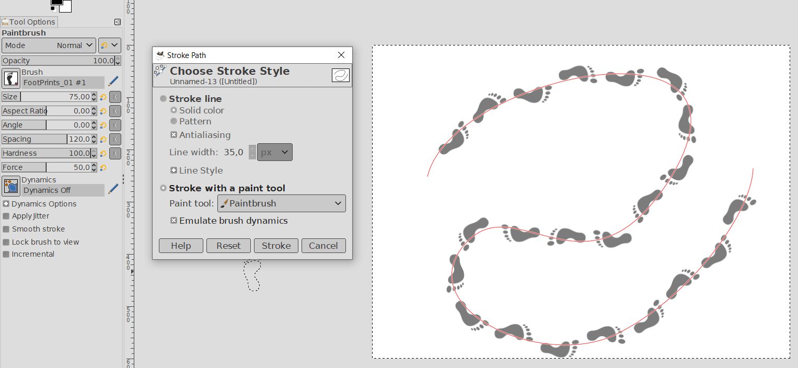The width and height of the screenshot is (798, 368).
Task: Open the paint Mode Normal dropdown
Action: pos(49,45)
